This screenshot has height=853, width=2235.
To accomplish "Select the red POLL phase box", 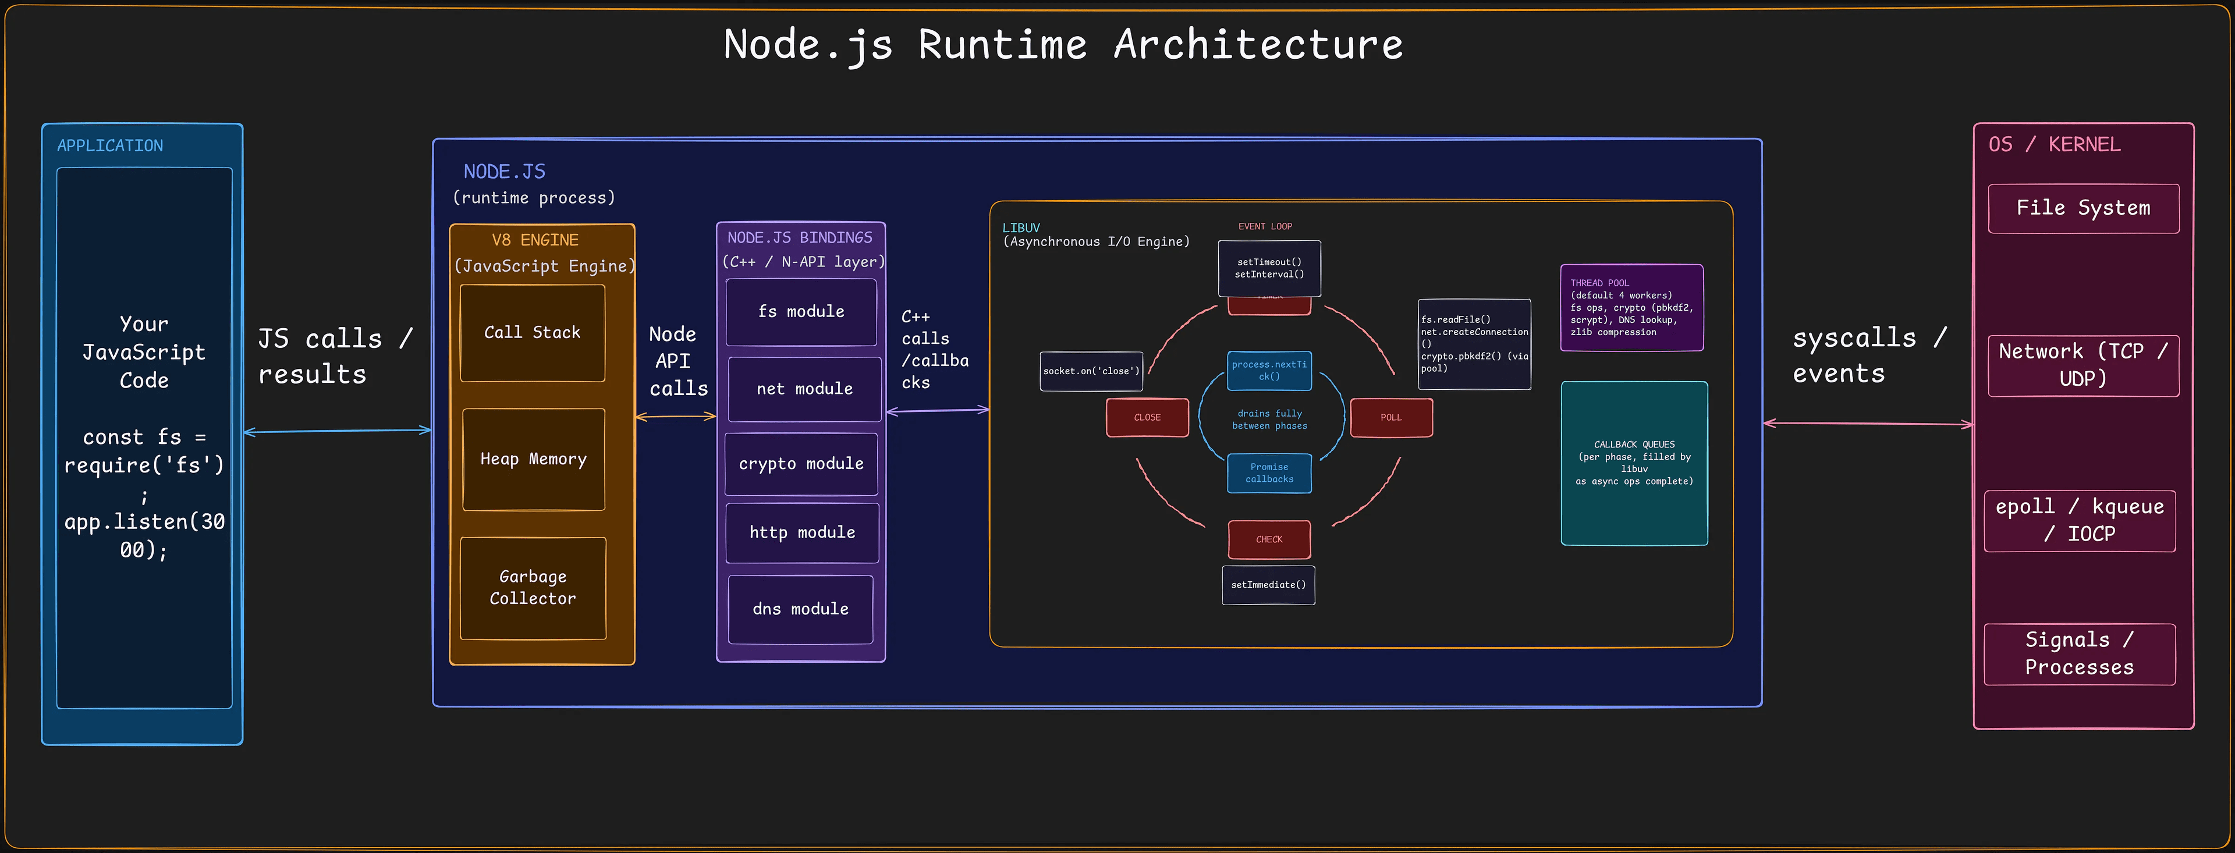I will coord(1391,417).
